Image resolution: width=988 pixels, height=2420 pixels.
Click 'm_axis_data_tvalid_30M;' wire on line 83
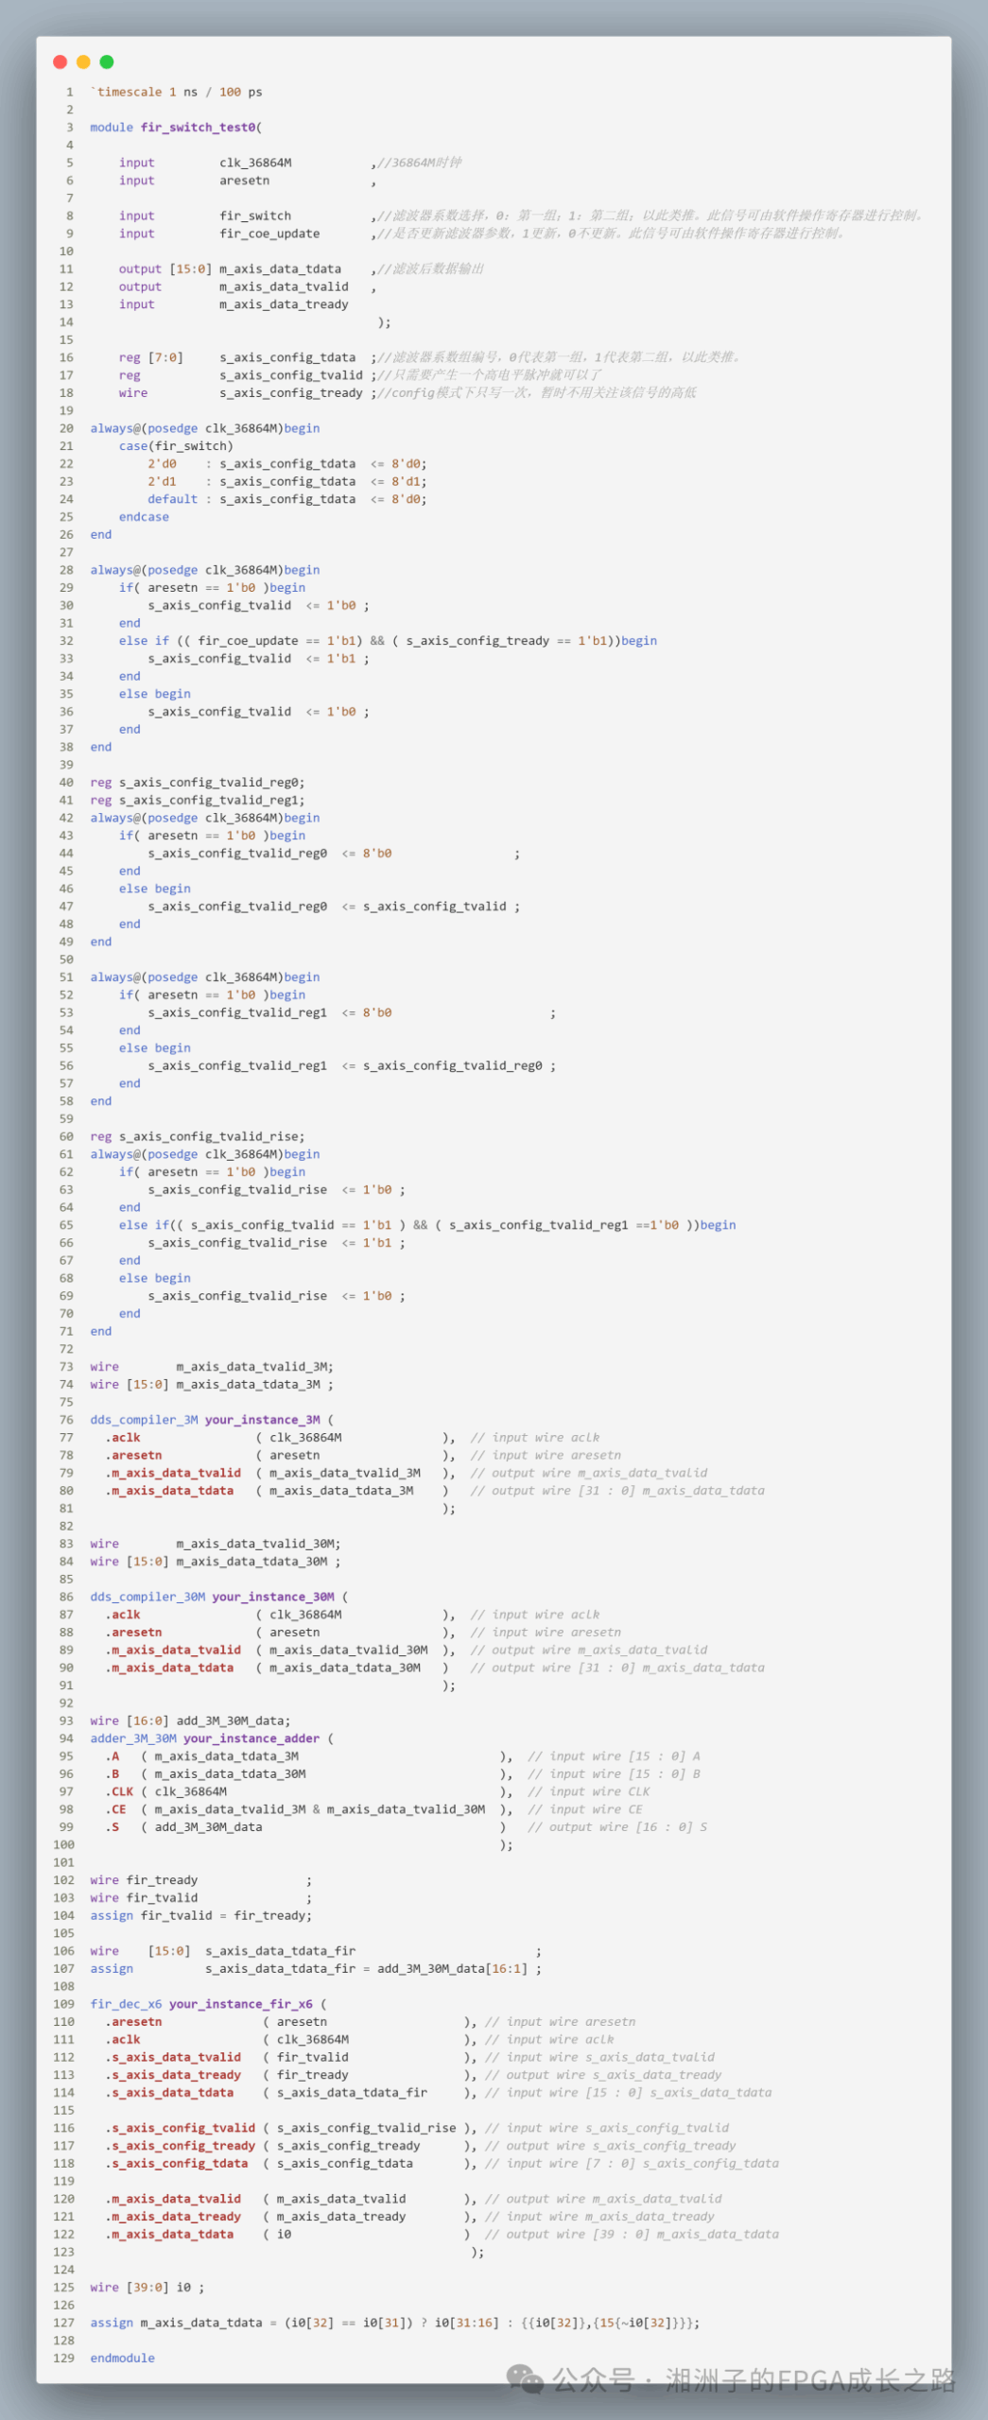258,1544
